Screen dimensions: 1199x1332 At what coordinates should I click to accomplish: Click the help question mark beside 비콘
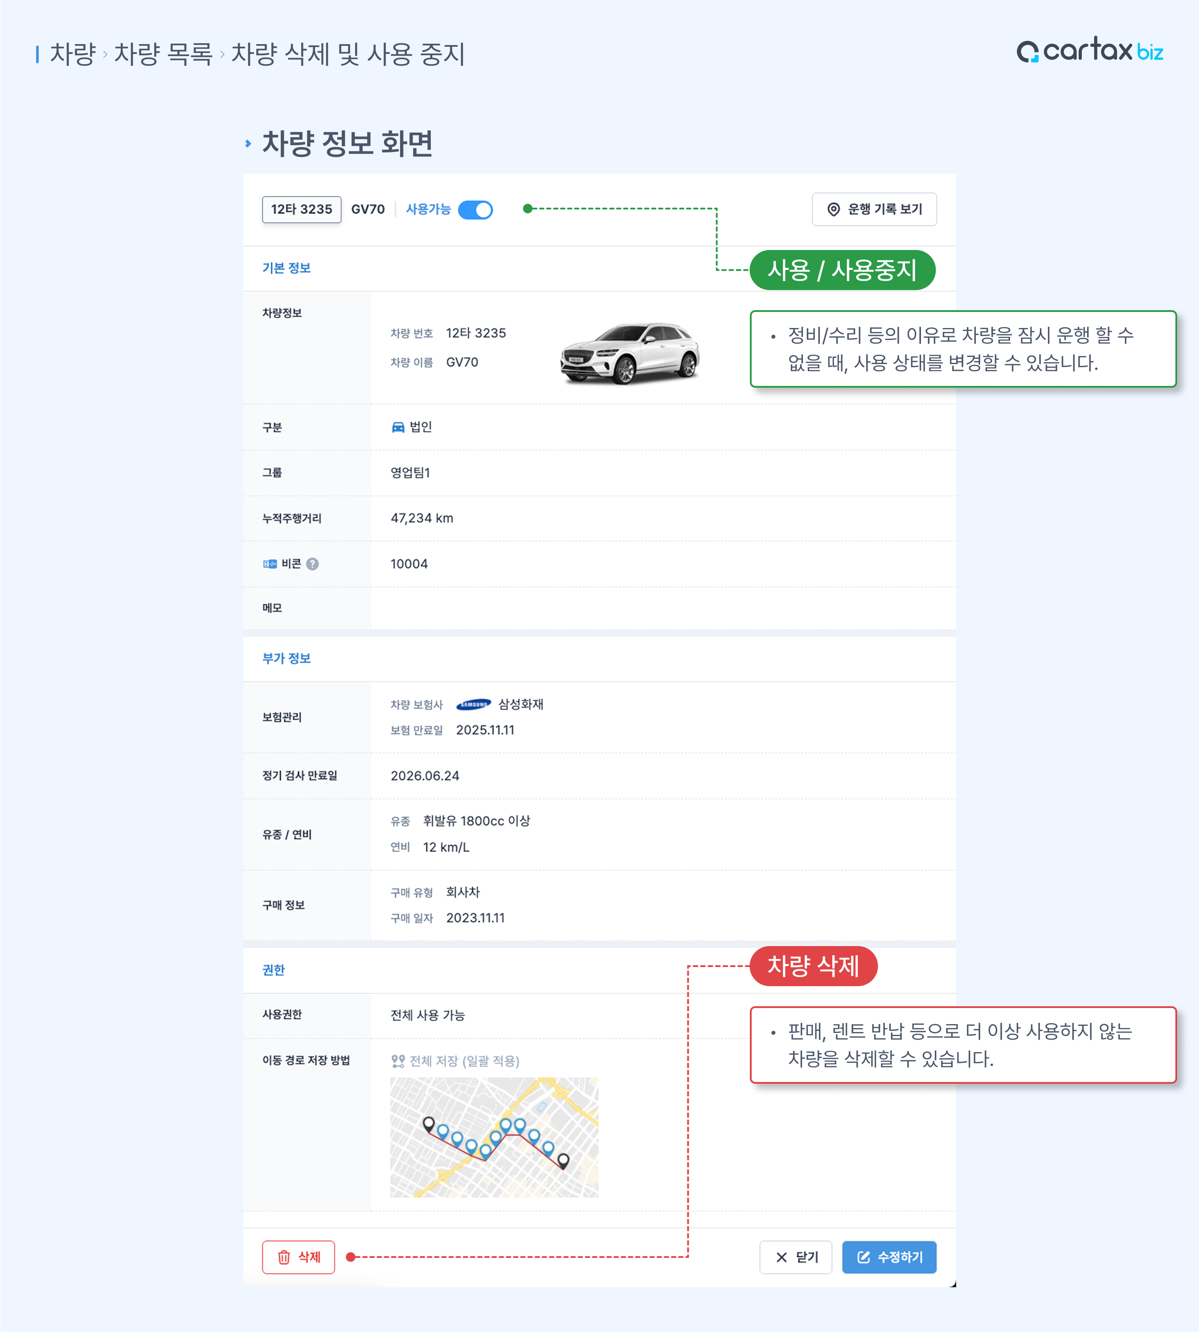click(313, 564)
